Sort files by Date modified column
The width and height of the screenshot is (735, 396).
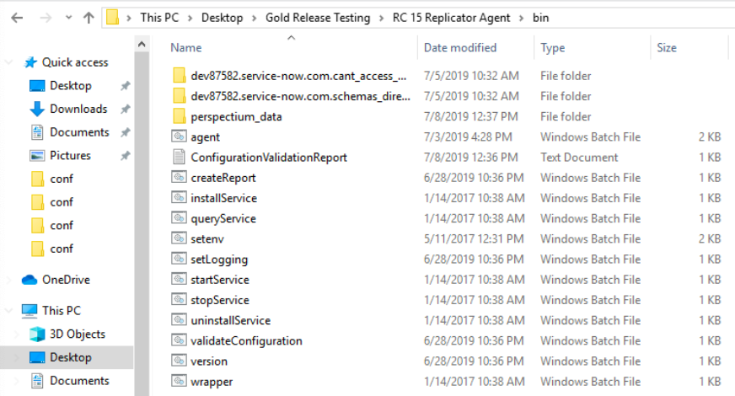pyautogui.click(x=460, y=48)
